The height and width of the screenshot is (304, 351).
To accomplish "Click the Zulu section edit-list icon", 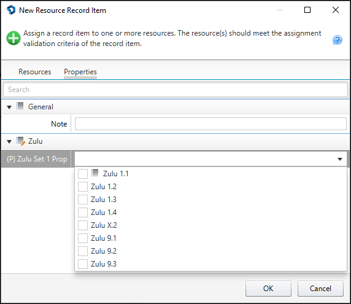I will click(21, 141).
